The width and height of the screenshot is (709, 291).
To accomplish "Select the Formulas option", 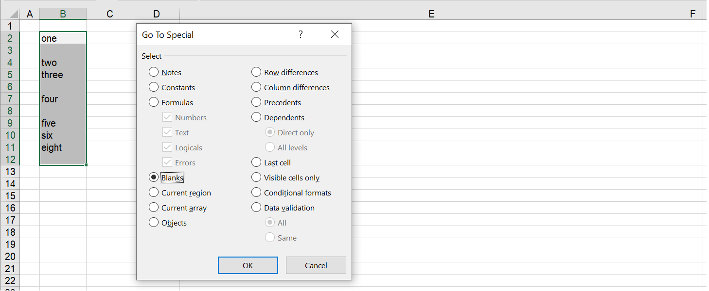I will pos(154,102).
